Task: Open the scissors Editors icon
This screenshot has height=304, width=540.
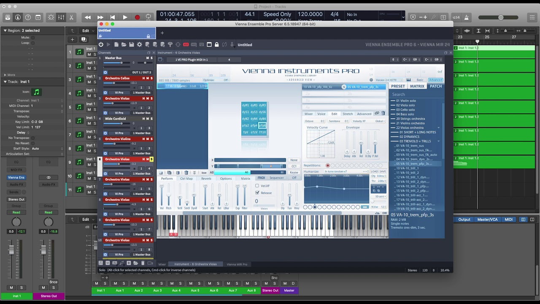Action: coord(71,17)
